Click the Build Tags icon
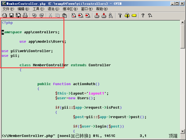Image resolution: width=186 pixels, height=140 pixels. tap(127, 16)
